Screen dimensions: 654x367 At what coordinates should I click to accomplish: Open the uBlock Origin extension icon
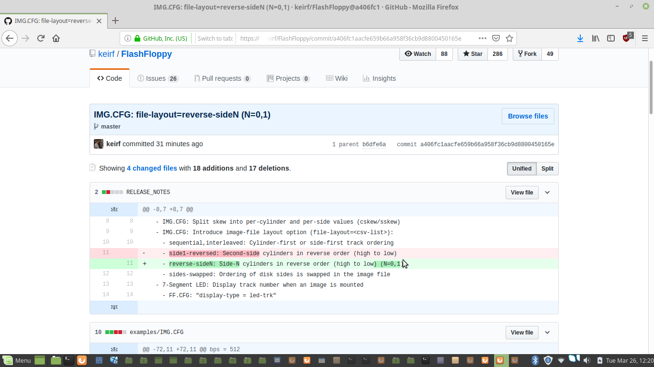(x=626, y=38)
